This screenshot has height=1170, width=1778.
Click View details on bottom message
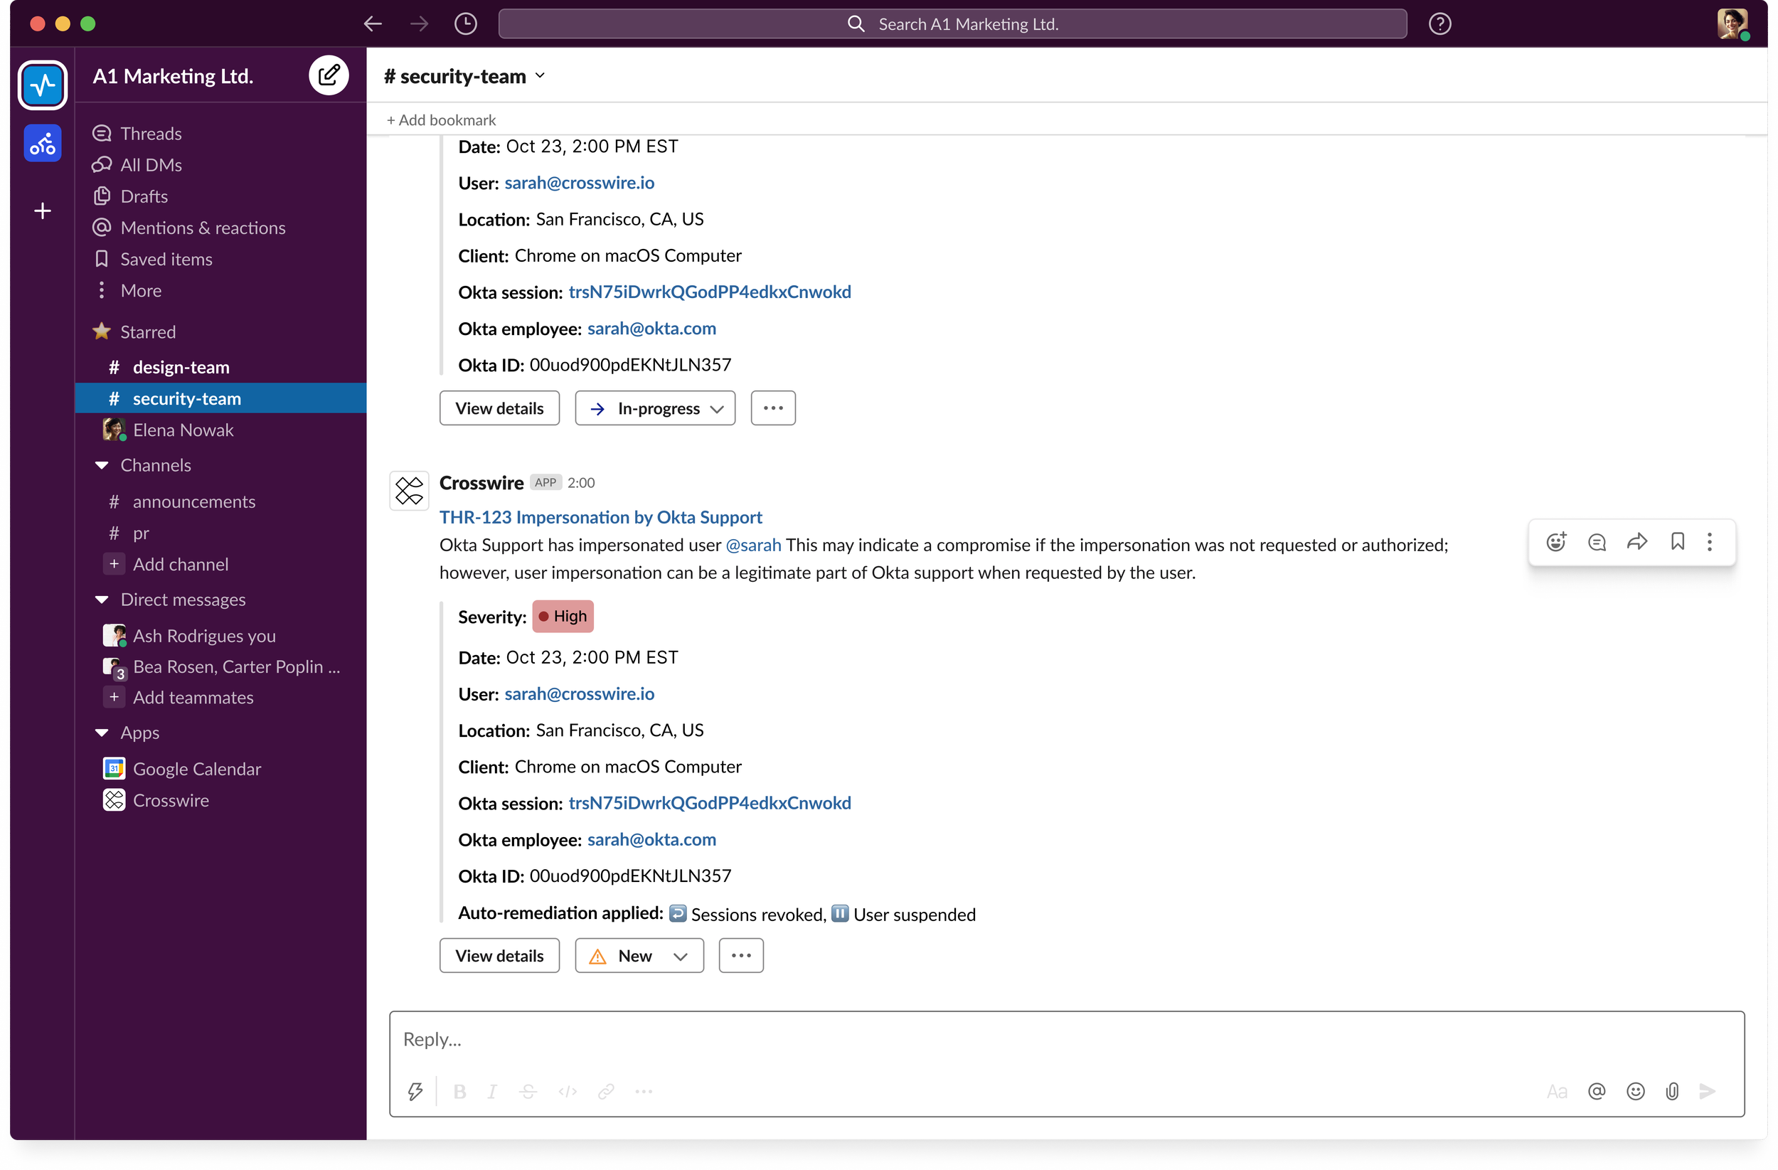[x=499, y=956]
